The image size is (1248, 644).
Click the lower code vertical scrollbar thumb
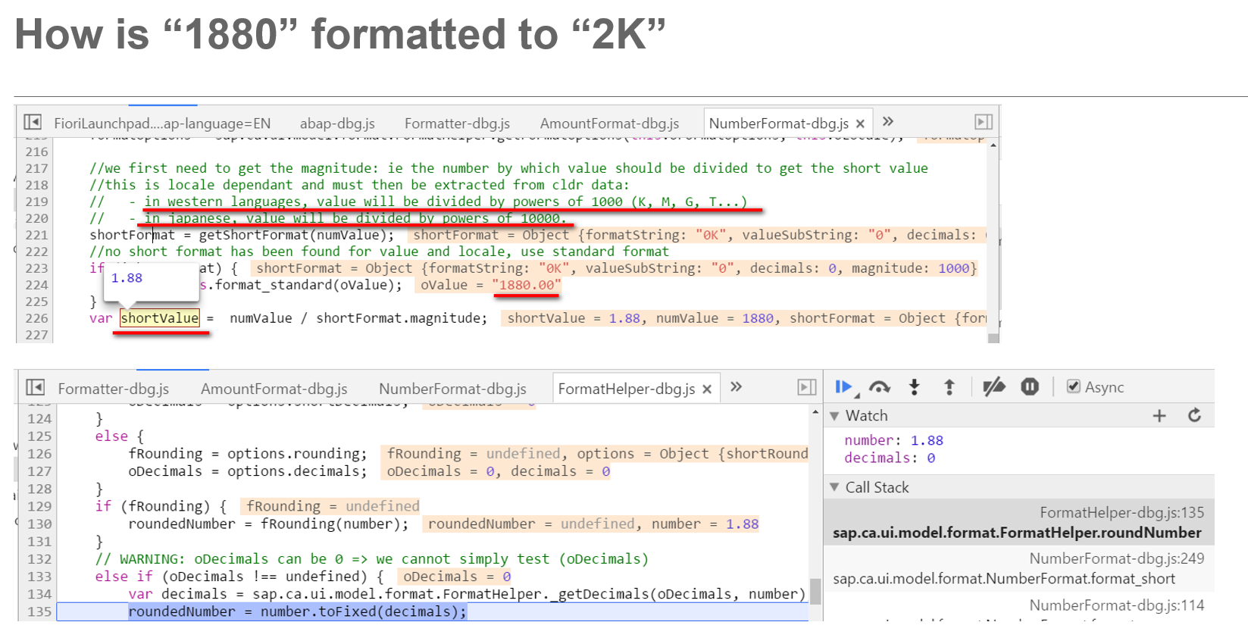[815, 590]
